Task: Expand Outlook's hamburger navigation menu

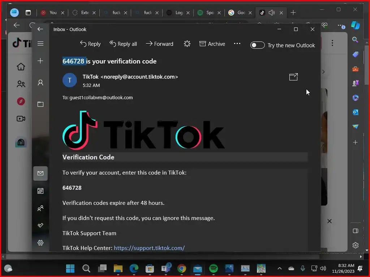Action: click(40, 44)
